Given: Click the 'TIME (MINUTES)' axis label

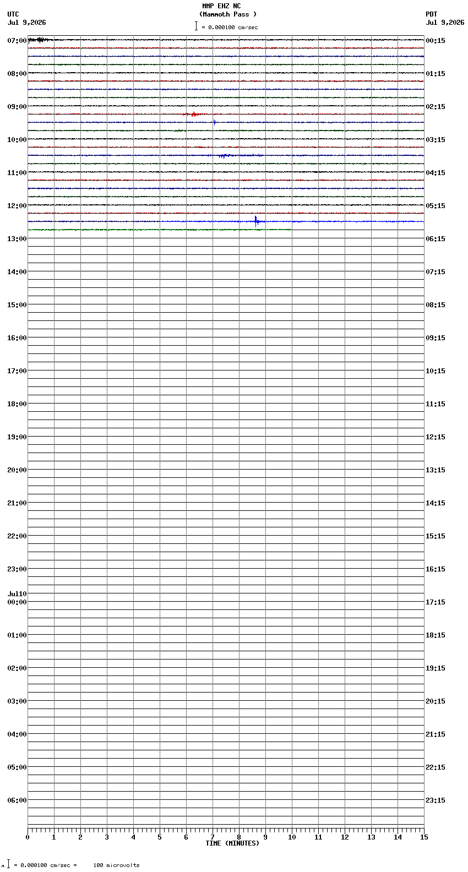Looking at the screenshot, I should tap(232, 843).
